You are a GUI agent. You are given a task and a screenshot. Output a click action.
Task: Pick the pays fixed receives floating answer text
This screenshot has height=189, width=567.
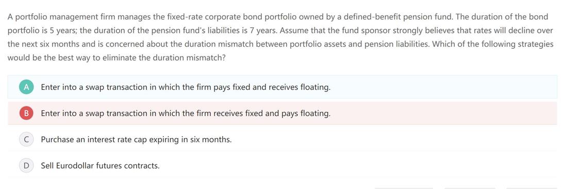coord(186,87)
